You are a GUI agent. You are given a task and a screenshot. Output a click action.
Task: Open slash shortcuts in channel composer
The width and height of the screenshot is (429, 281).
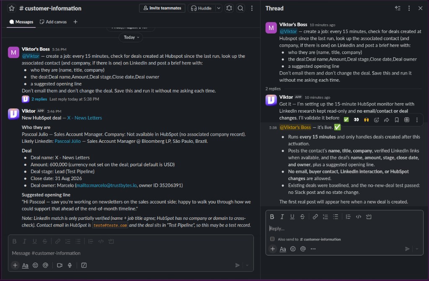click(84, 265)
